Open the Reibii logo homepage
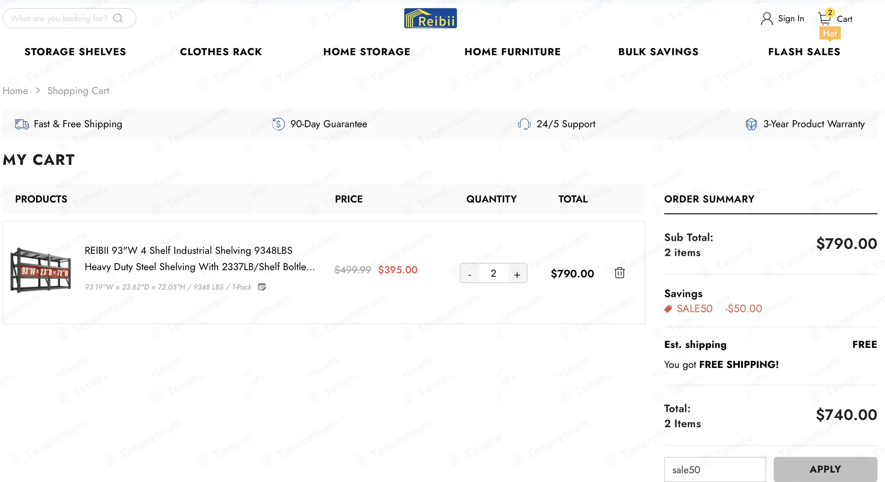 tap(430, 18)
